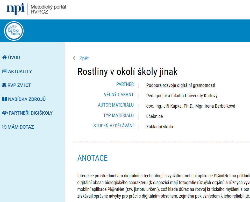Select RVP ZV ICT menu item
Viewport: 250px width, 202px height.
point(19,85)
